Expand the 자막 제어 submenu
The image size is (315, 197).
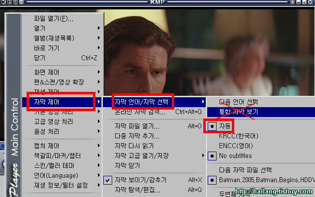(x=62, y=102)
